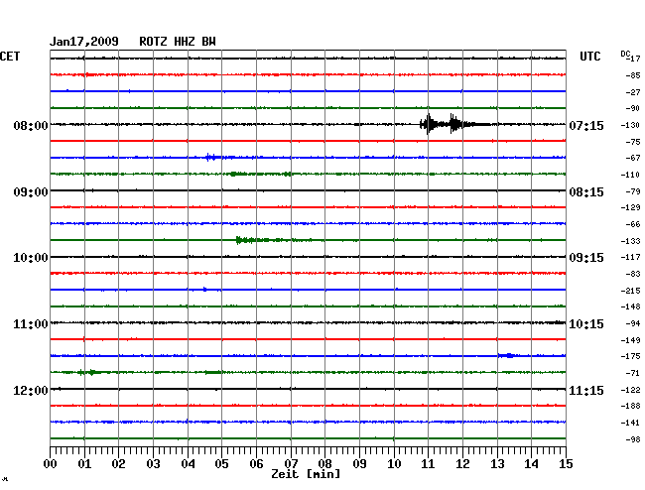Click DC value -85
The image size is (645, 490).
click(x=633, y=75)
